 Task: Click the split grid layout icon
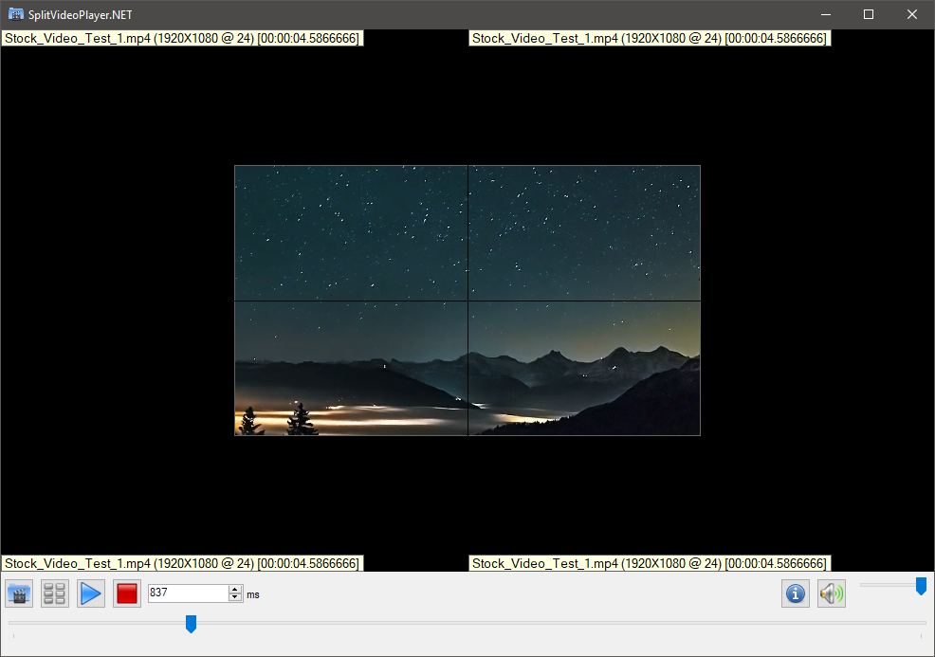(55, 593)
